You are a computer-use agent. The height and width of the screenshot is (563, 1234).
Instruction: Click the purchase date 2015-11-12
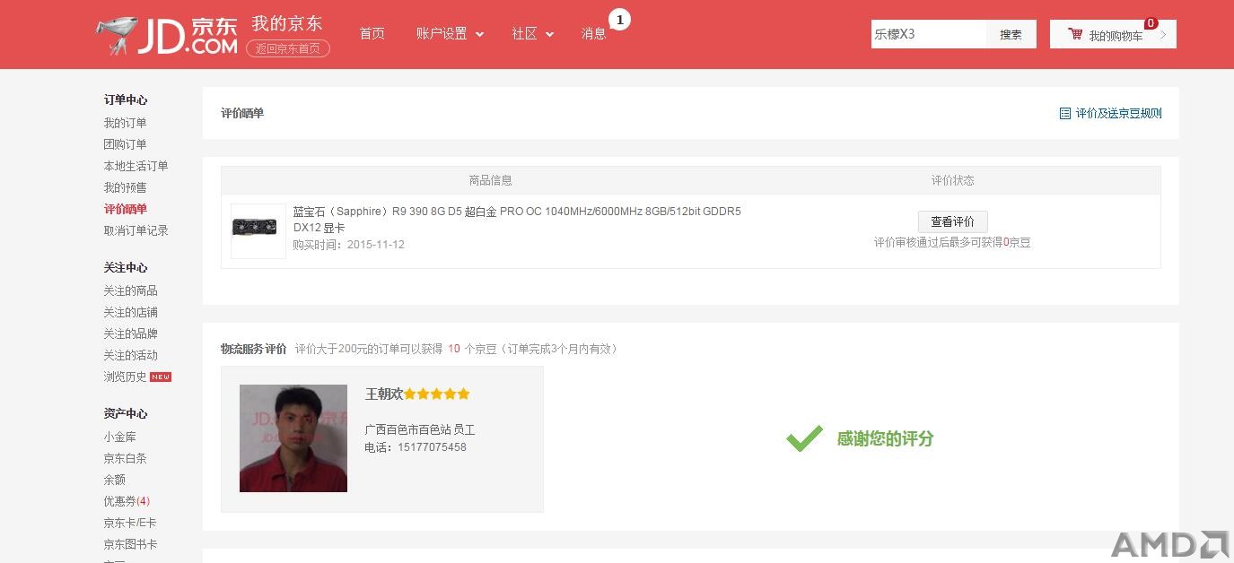point(376,245)
